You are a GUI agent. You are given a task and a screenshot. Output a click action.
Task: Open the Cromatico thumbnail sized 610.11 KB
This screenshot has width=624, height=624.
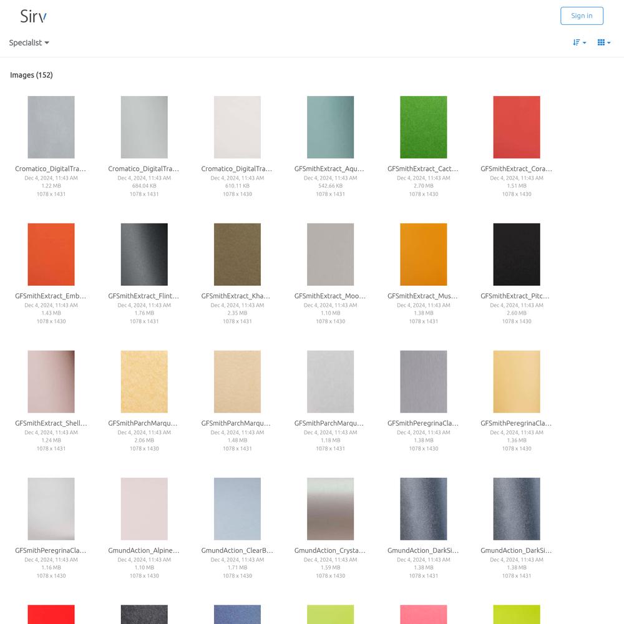tap(237, 127)
